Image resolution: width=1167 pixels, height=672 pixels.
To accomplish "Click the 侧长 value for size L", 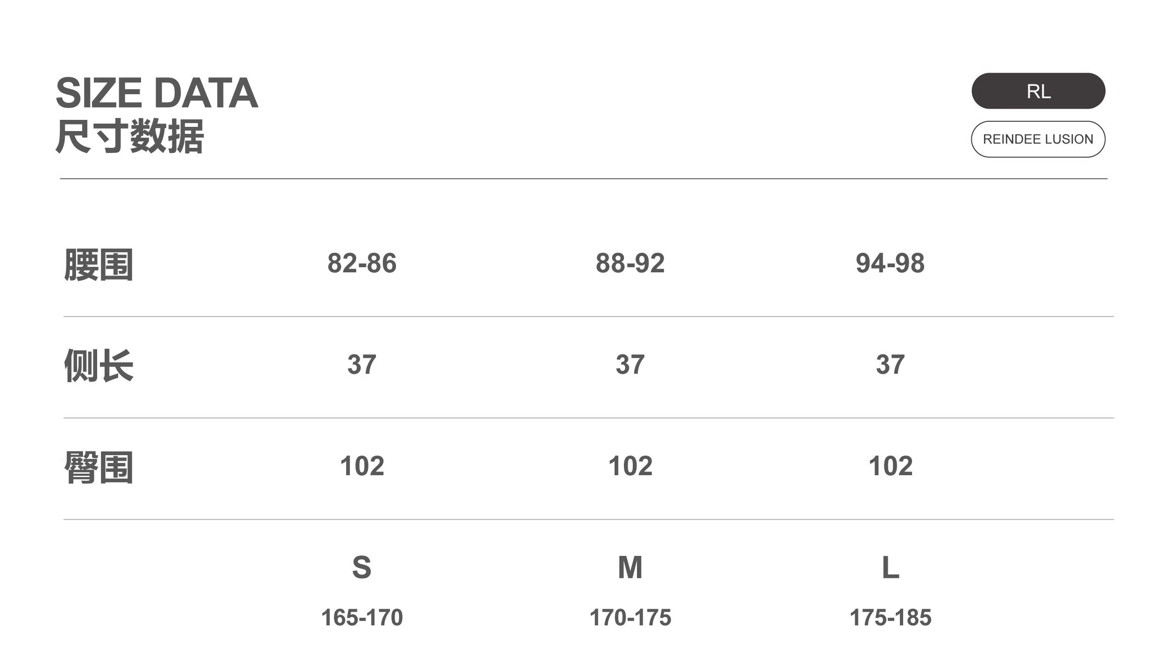I will tap(890, 364).
